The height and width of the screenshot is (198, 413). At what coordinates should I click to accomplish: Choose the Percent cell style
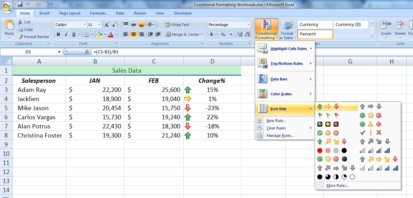click(315, 34)
